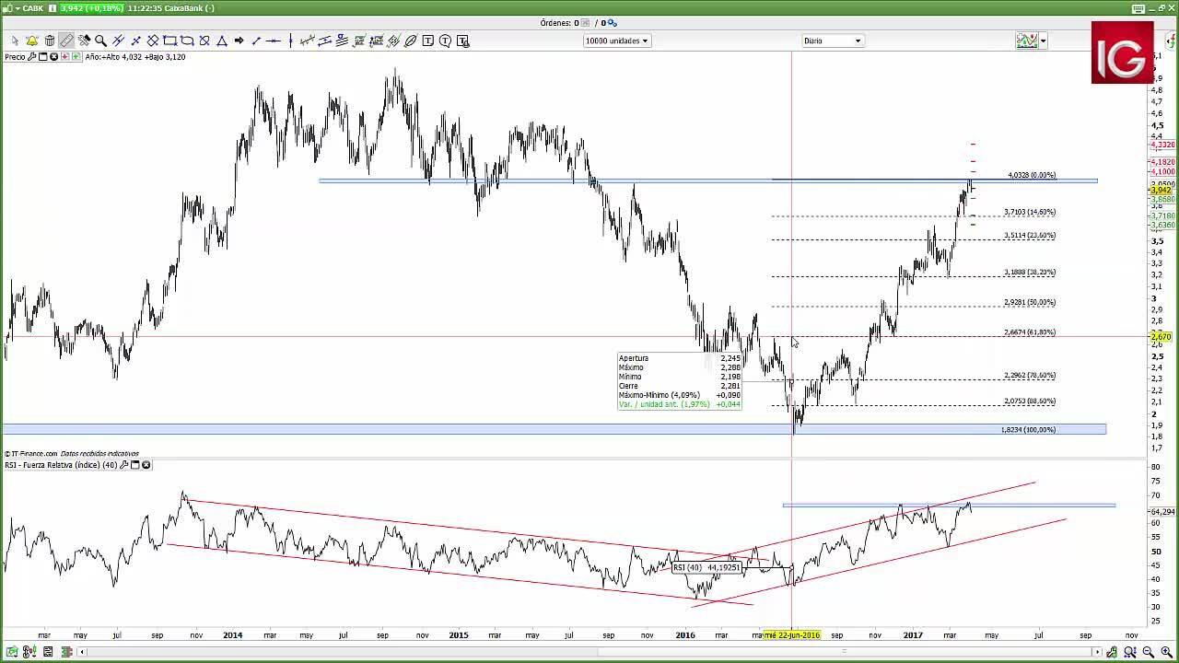The image size is (1179, 663).
Task: Select the triangle drawing tool
Action: coord(222,41)
